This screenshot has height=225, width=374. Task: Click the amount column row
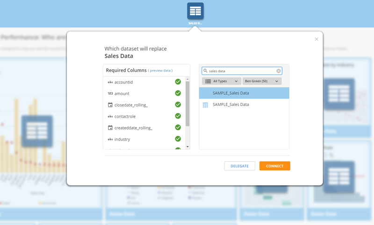coord(144,93)
